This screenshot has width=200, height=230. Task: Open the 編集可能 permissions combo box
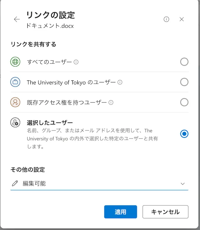point(99,183)
